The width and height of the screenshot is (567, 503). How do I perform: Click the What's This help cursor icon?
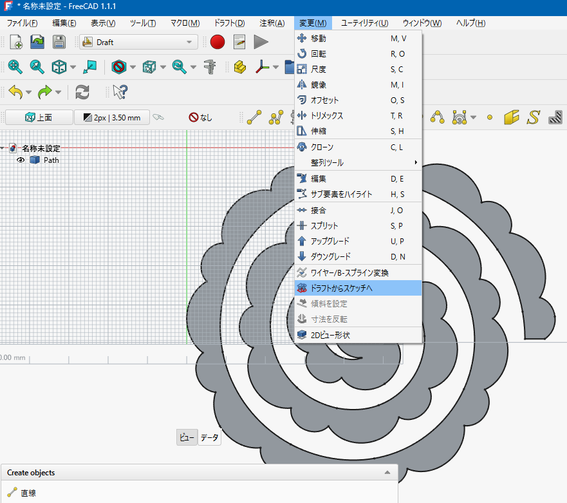point(120,92)
